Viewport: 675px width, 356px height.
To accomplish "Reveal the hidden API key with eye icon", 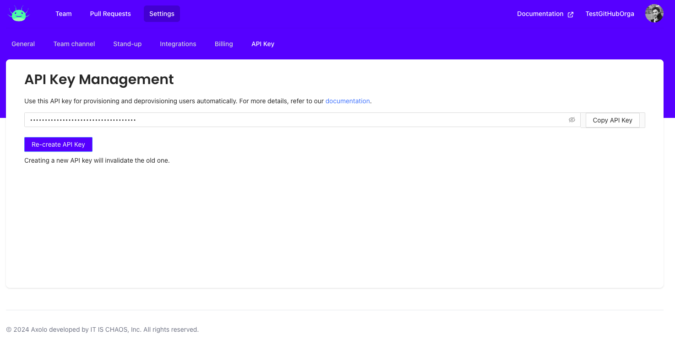I will click(x=572, y=120).
